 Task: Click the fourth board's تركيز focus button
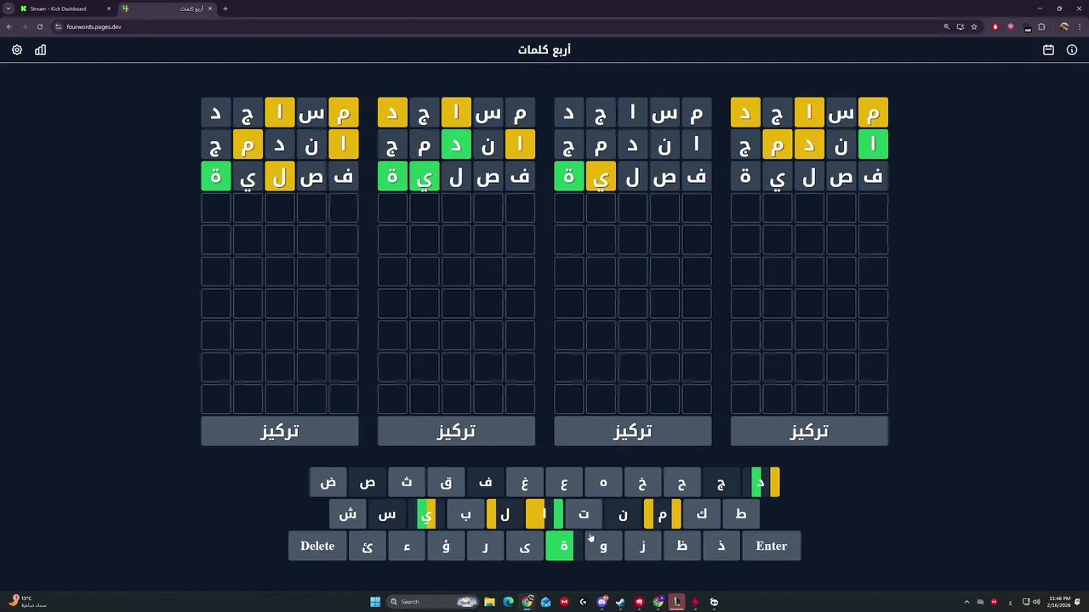pos(809,431)
